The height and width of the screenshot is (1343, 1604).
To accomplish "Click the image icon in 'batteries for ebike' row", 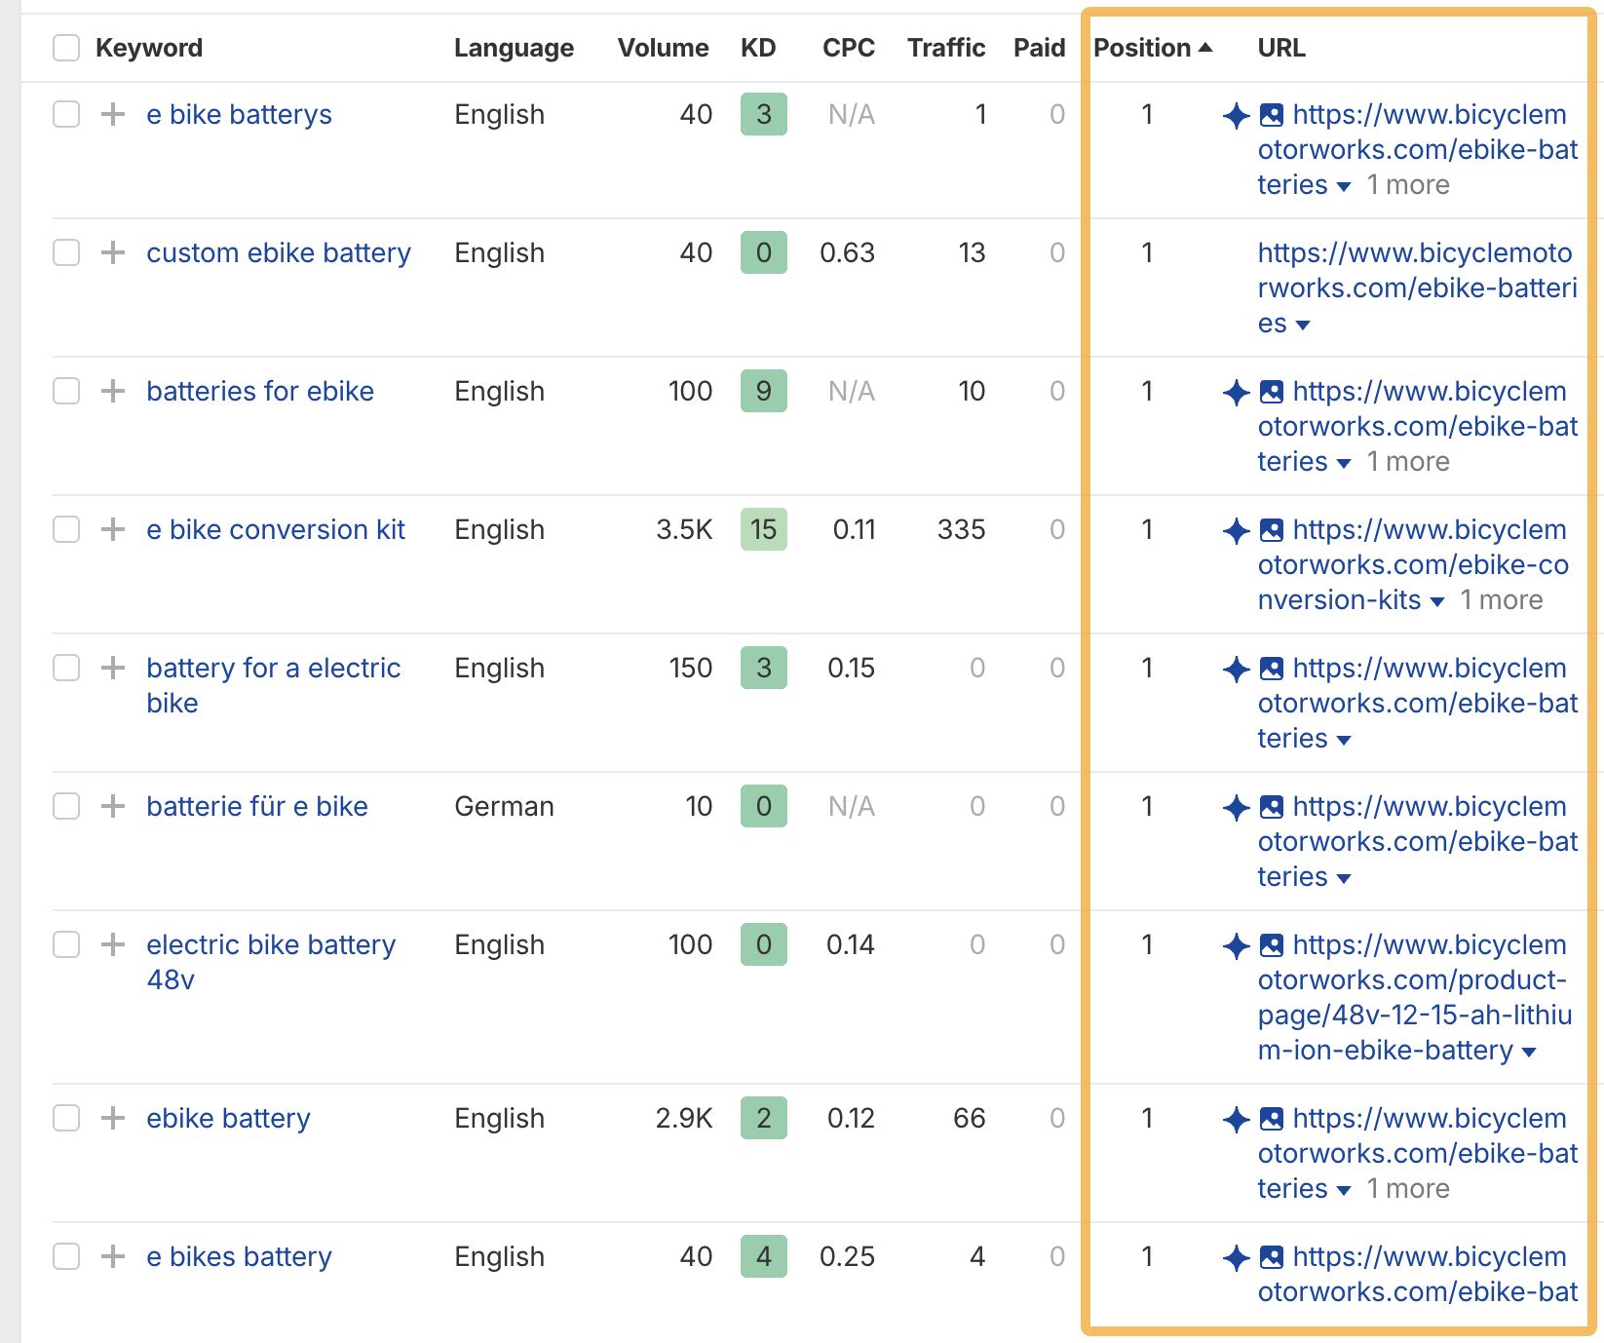I will coord(1271,392).
